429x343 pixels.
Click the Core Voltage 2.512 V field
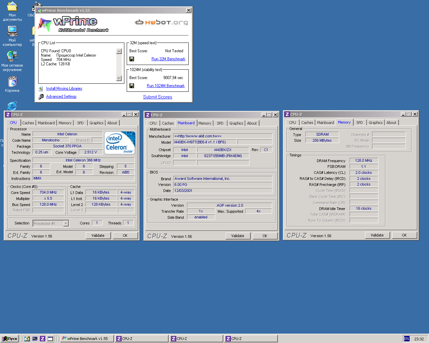(x=90, y=152)
